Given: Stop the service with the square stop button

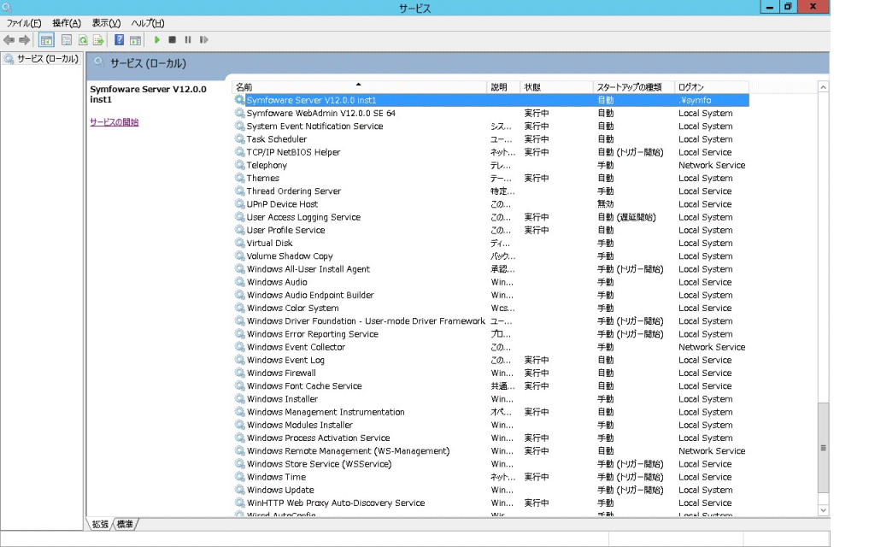Looking at the screenshot, I should click(x=173, y=40).
